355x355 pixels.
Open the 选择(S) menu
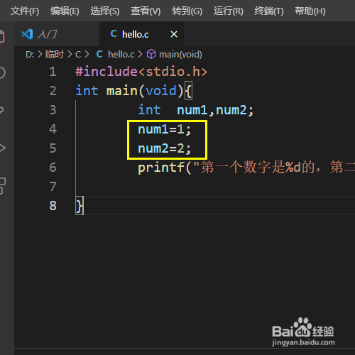click(105, 11)
